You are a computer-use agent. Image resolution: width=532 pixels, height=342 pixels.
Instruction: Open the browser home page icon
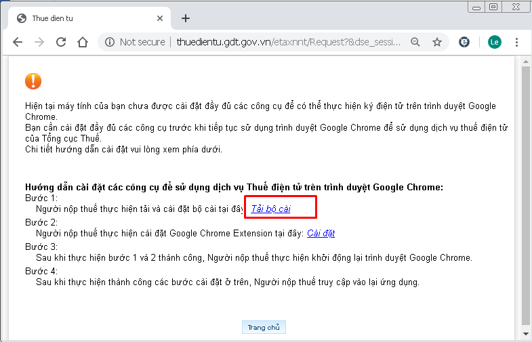[x=83, y=42]
